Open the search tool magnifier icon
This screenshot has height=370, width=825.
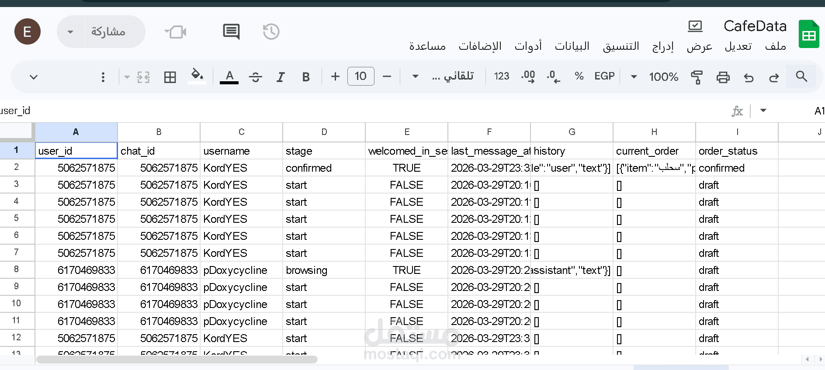click(x=801, y=76)
